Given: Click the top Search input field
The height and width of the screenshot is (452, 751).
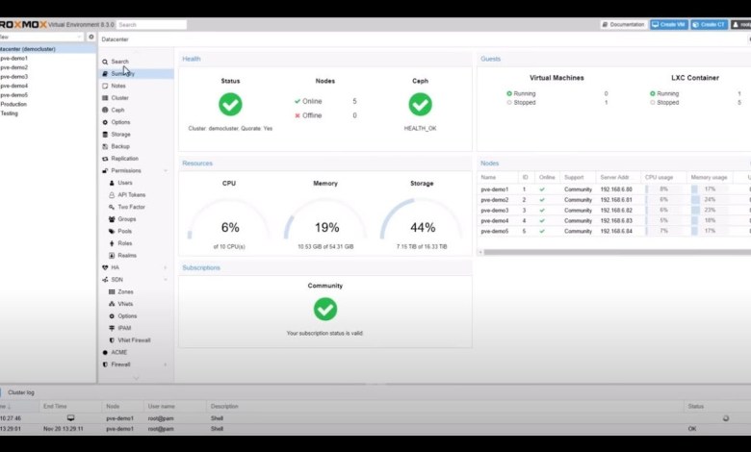Looking at the screenshot, I should coord(151,24).
